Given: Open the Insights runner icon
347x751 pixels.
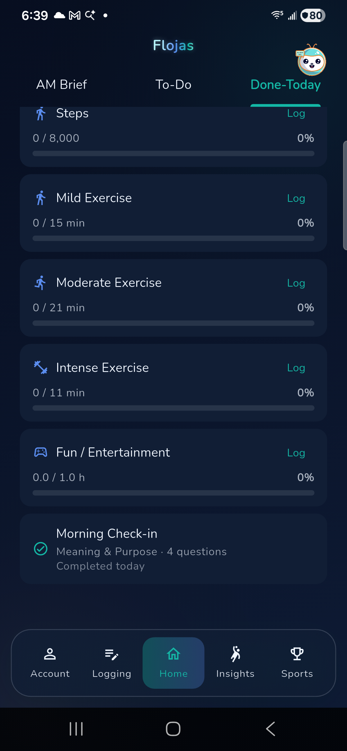Looking at the screenshot, I should coord(236,654).
